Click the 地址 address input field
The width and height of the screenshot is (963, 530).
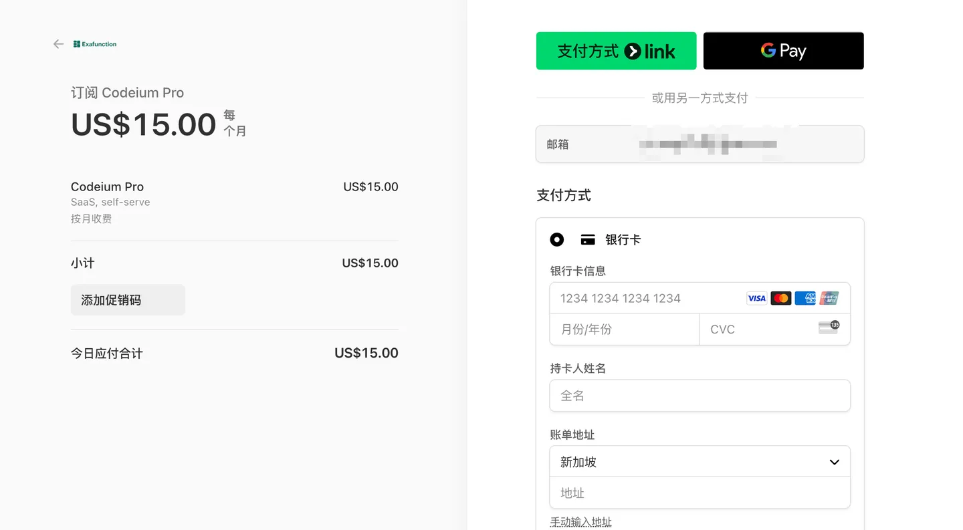point(700,493)
